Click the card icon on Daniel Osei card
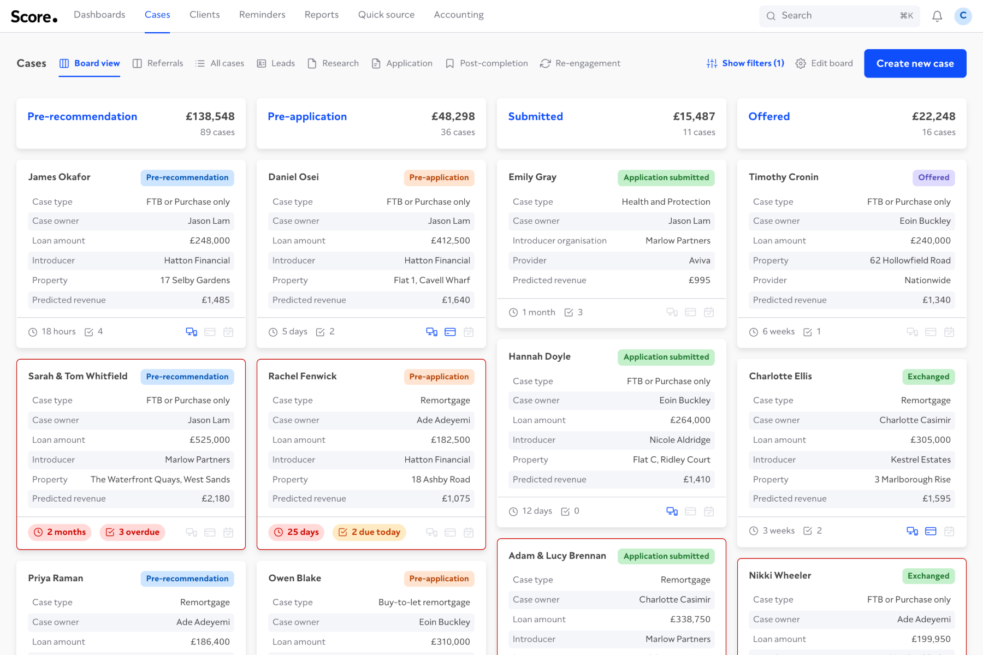 click(x=450, y=332)
